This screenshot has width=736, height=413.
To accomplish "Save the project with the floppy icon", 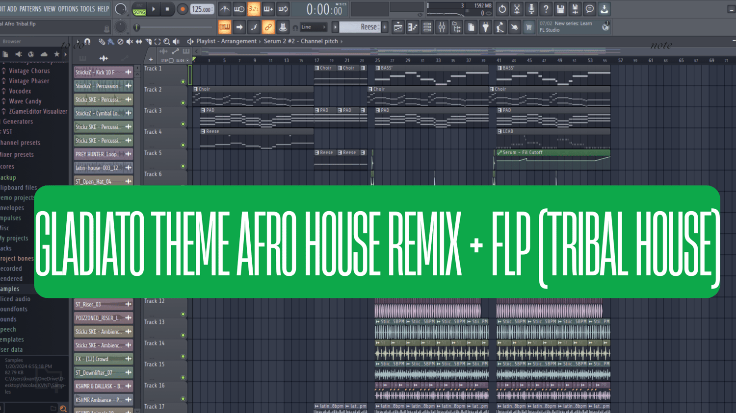I will point(560,9).
